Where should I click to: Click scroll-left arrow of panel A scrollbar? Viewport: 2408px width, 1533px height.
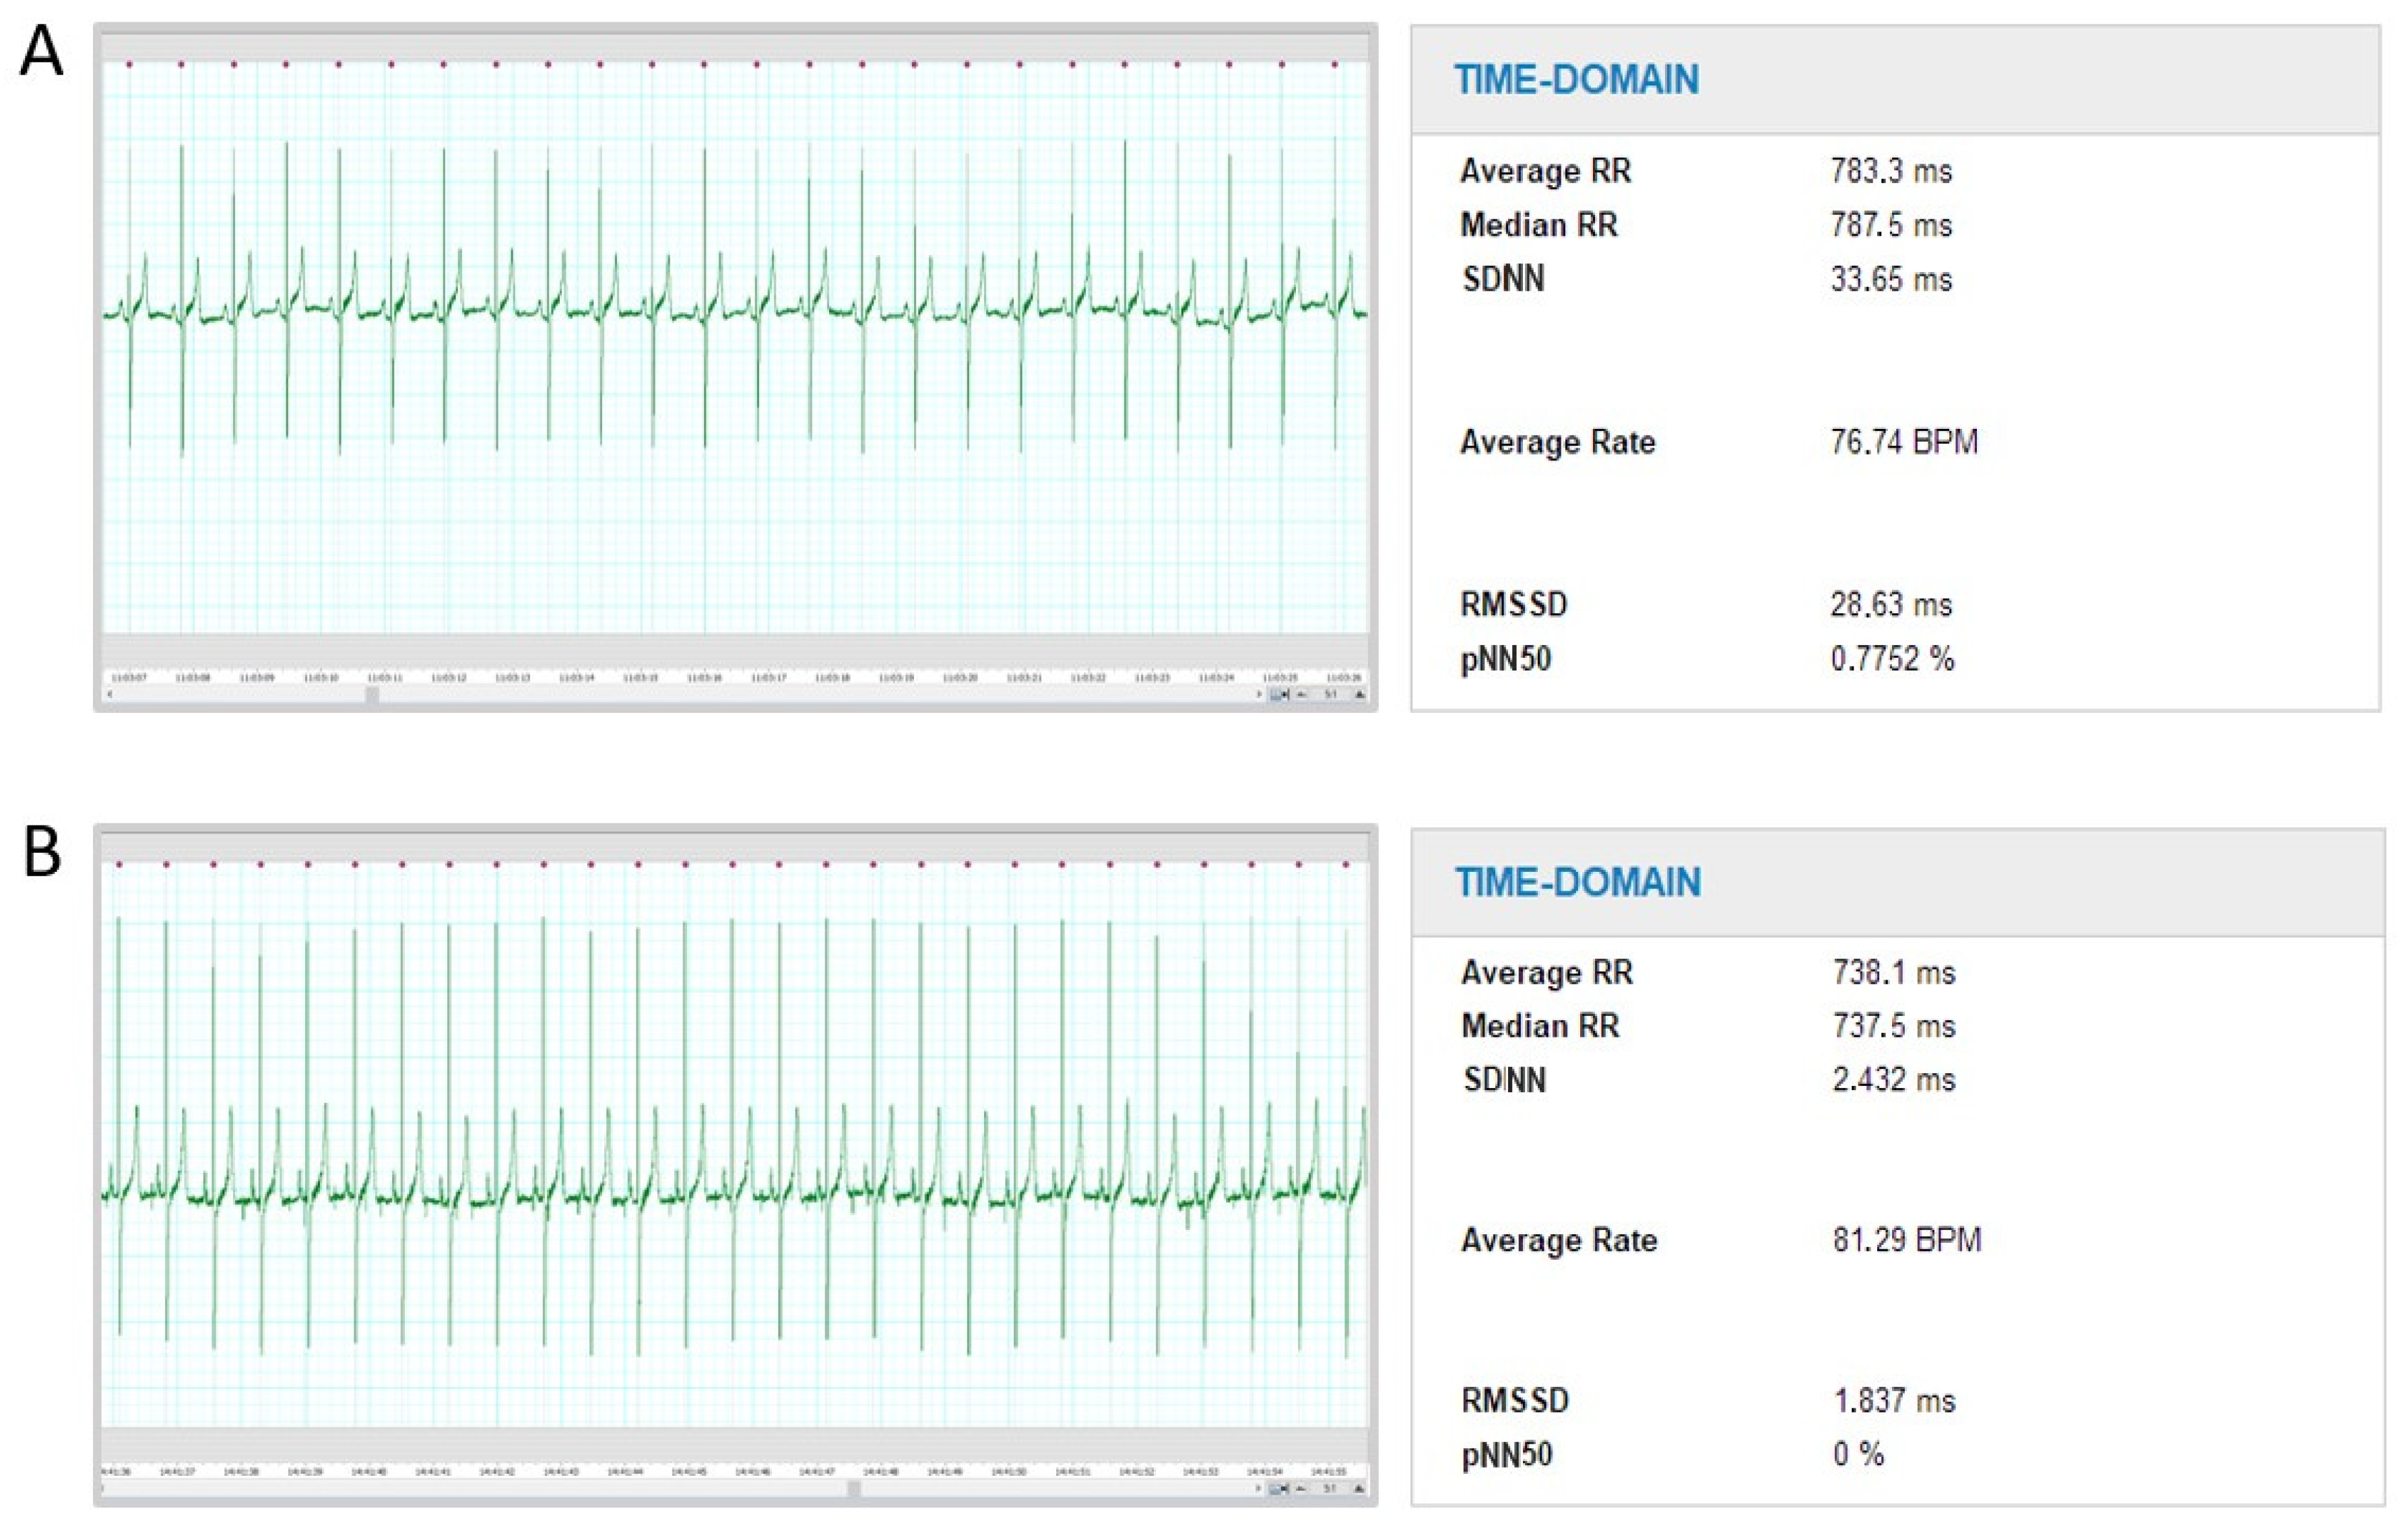[x=109, y=695]
